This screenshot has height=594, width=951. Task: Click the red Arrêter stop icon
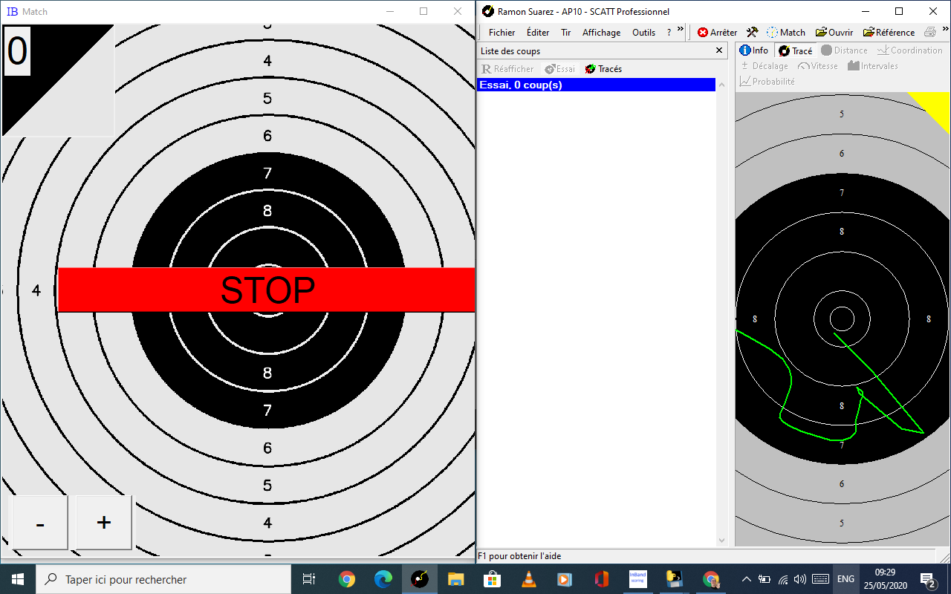tap(703, 32)
